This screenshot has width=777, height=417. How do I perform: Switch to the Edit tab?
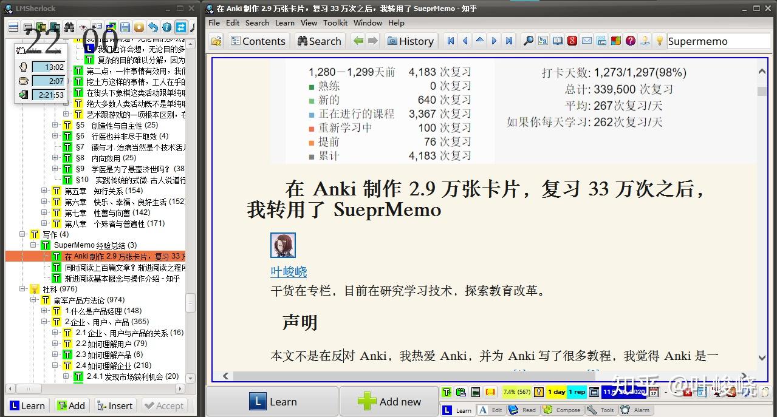tap(491, 410)
